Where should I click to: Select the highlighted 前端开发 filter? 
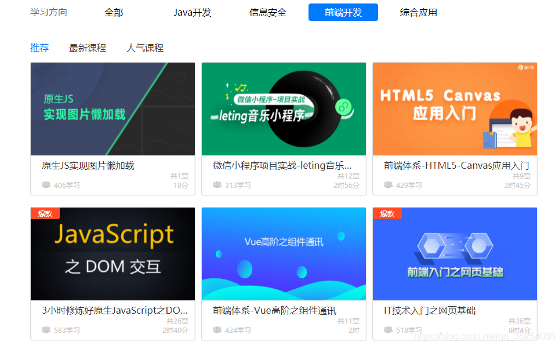[x=343, y=12]
